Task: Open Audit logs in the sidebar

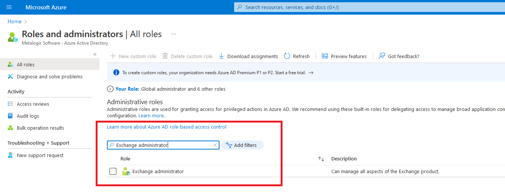Action: (28, 116)
